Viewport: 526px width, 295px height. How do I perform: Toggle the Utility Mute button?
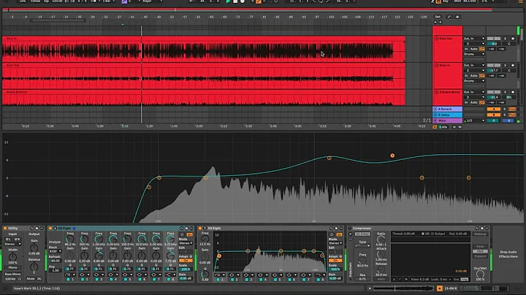click(x=31, y=279)
